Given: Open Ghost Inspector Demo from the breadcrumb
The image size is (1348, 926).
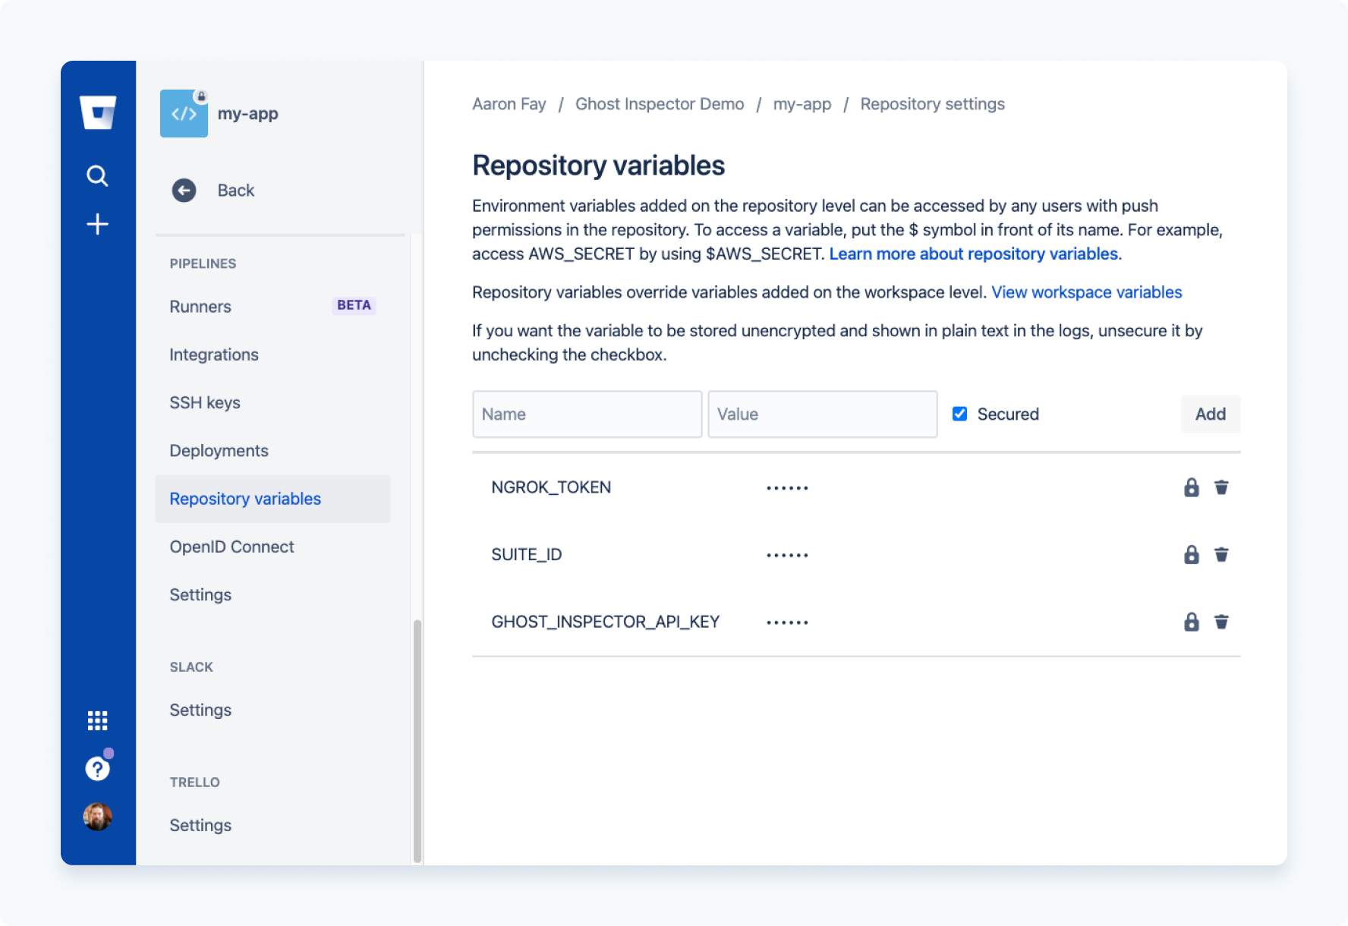Looking at the screenshot, I should pyautogui.click(x=659, y=104).
